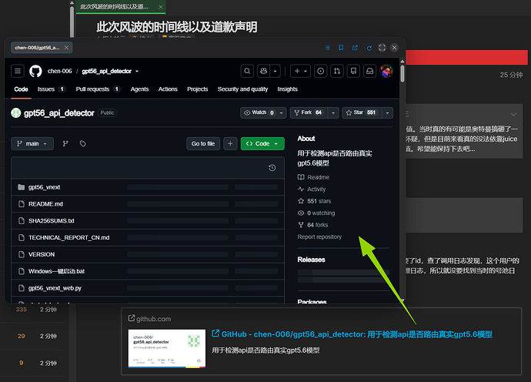
Task: Click the Watch button
Action: coord(259,113)
